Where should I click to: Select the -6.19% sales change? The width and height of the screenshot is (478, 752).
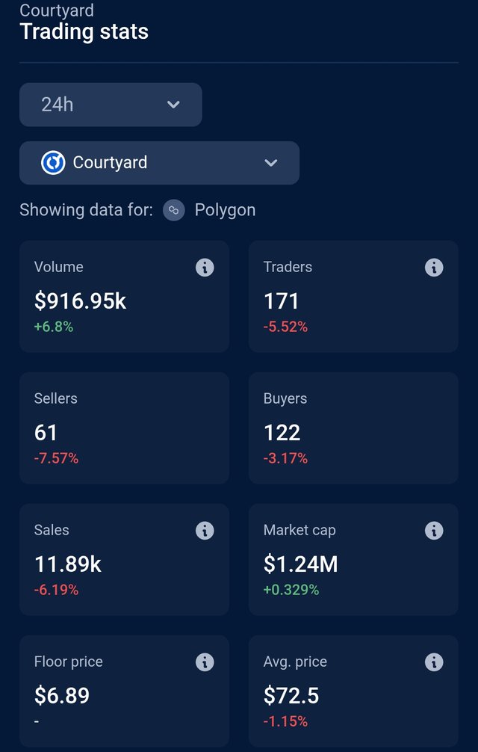point(56,590)
